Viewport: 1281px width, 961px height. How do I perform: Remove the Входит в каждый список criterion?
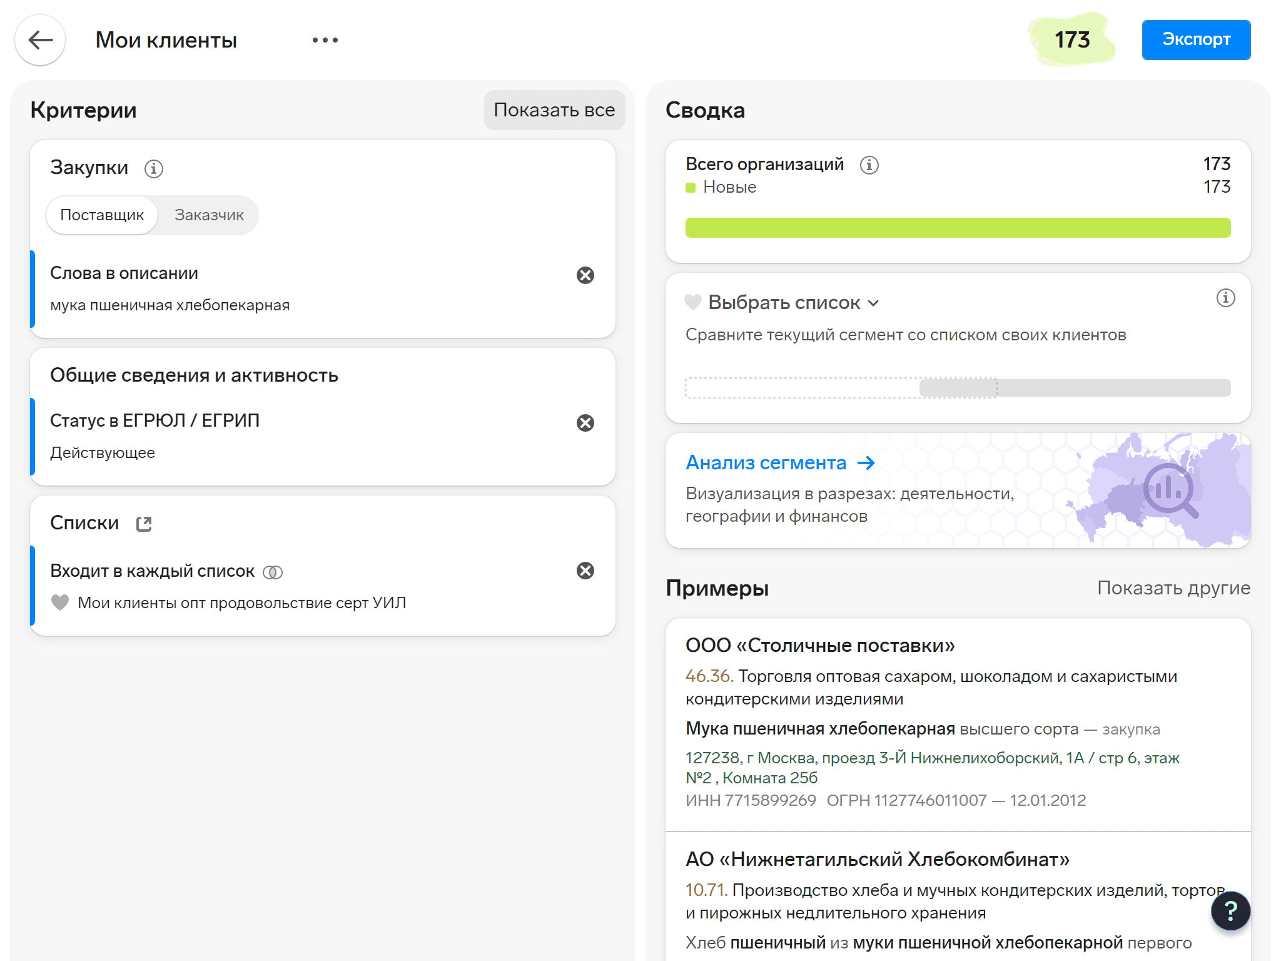(x=585, y=571)
